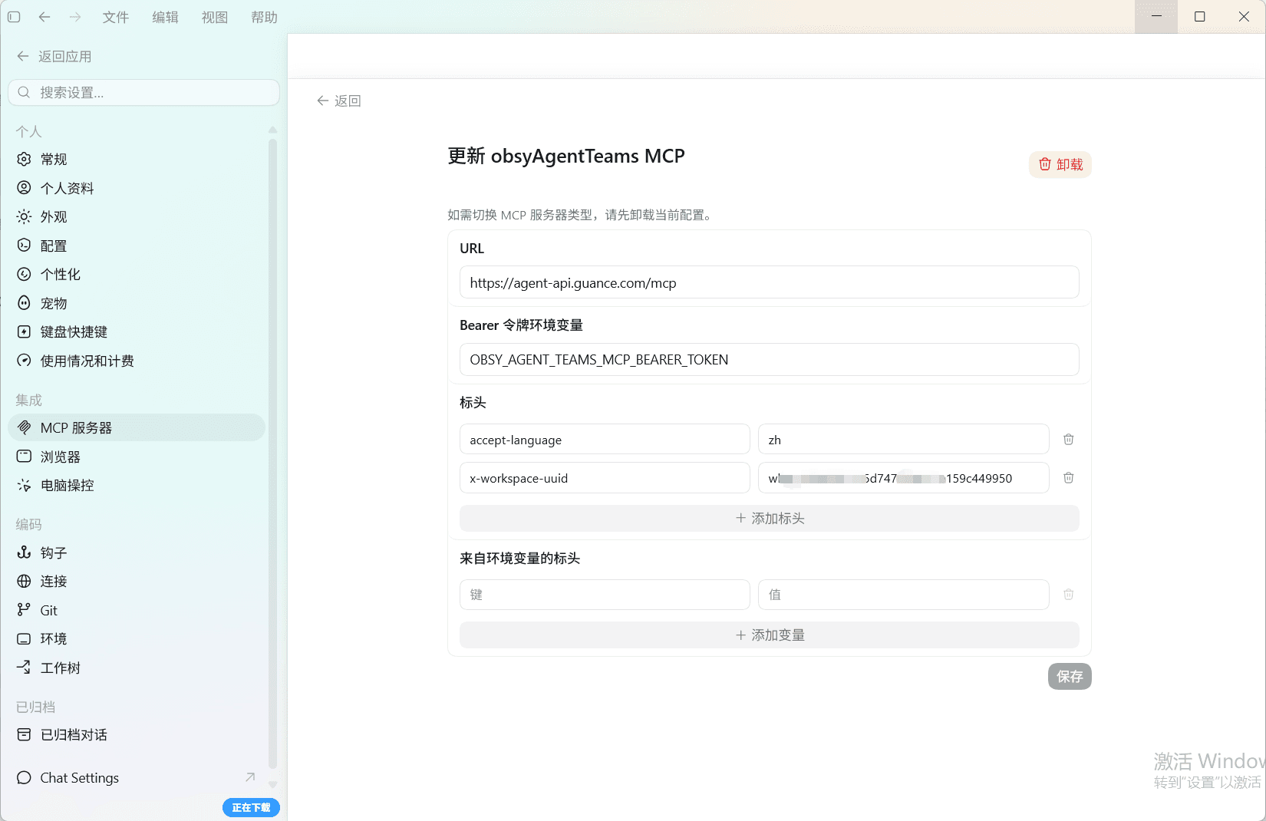The image size is (1266, 821).
Task: Open 环境 environment icon
Action: (x=24, y=638)
